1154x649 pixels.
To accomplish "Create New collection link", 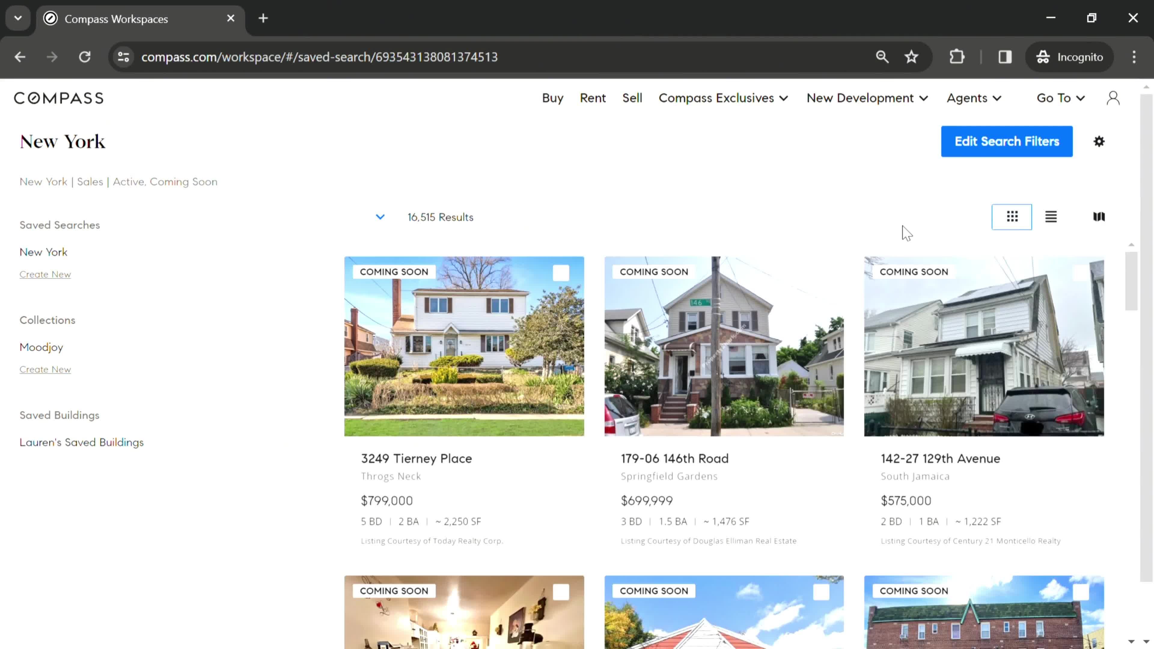I will tap(45, 370).
